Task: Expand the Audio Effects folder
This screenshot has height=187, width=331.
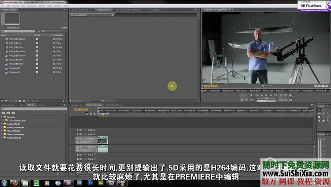Action: coord(2,124)
